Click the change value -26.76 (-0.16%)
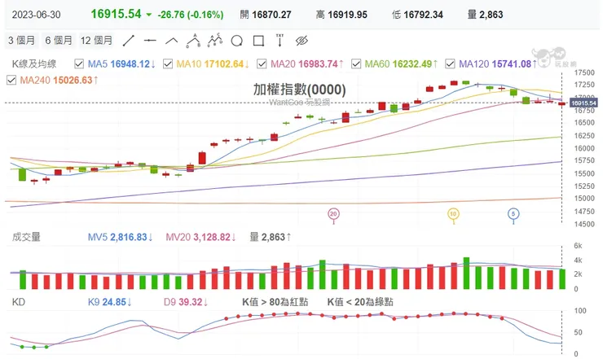This screenshot has height=359, width=603. tap(191, 15)
